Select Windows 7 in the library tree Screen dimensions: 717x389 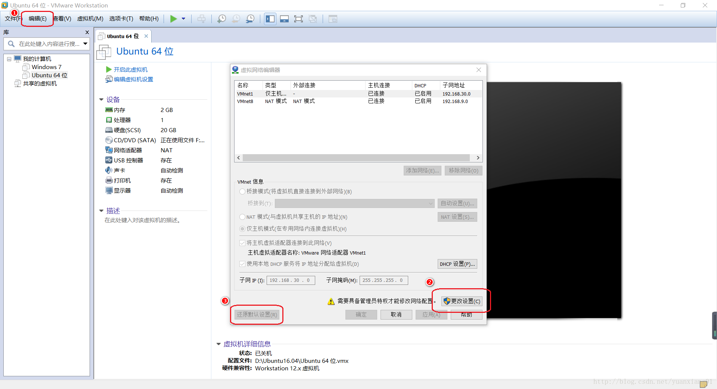point(46,67)
